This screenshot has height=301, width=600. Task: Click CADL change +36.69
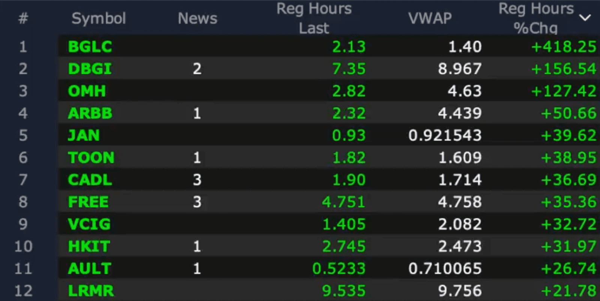pyautogui.click(x=568, y=180)
